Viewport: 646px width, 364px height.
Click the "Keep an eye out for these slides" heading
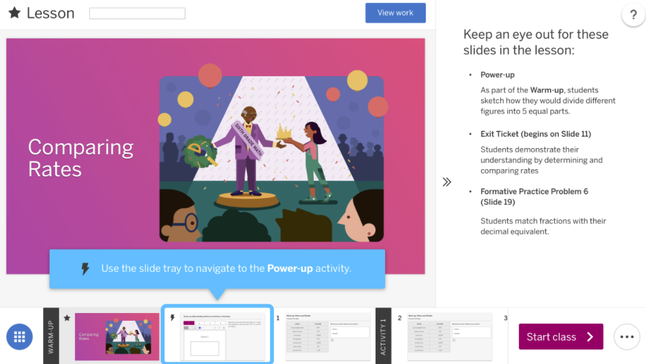pos(536,42)
